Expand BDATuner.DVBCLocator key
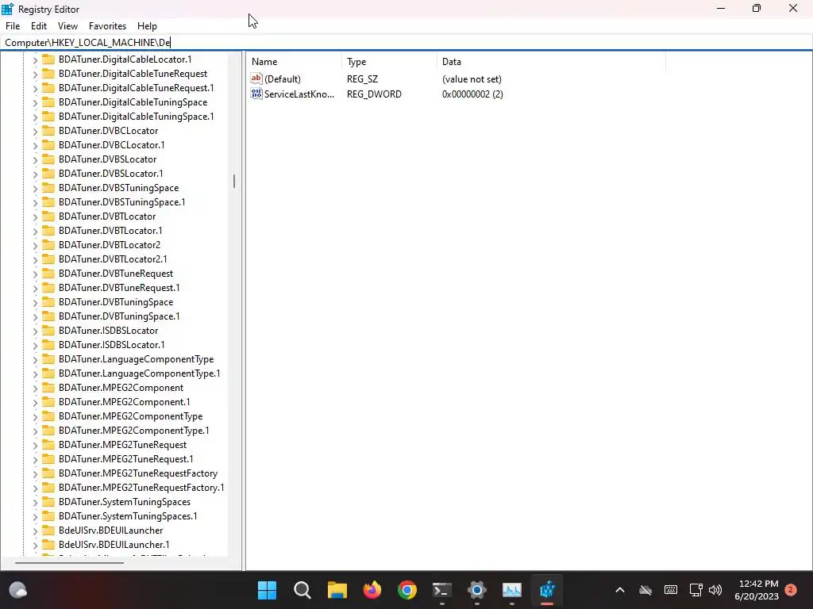 [35, 131]
